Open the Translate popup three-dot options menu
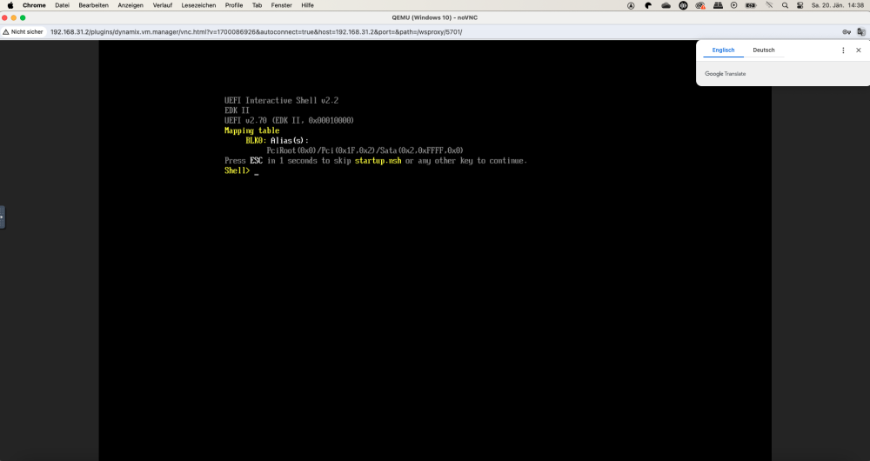Viewport: 870px width, 461px height. (843, 50)
